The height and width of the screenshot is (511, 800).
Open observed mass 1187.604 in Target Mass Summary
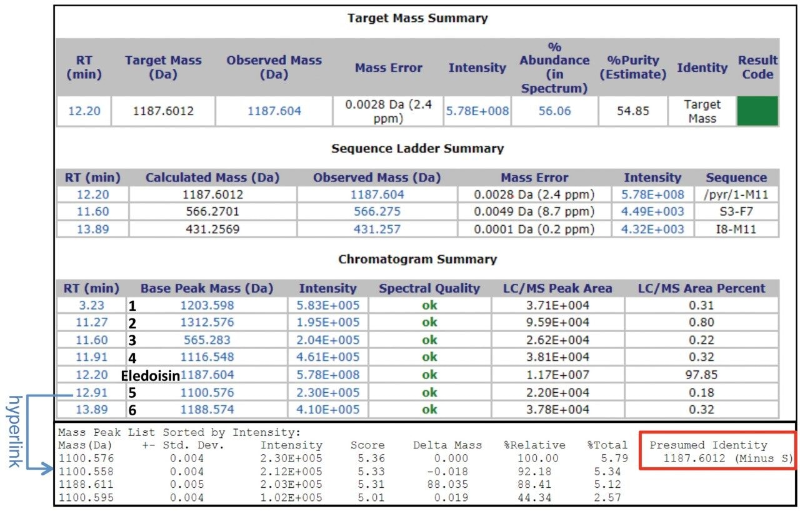274,111
